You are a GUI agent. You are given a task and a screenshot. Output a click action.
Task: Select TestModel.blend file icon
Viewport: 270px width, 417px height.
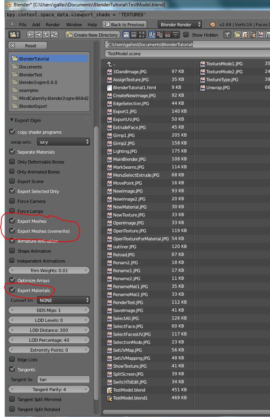pos(109,390)
